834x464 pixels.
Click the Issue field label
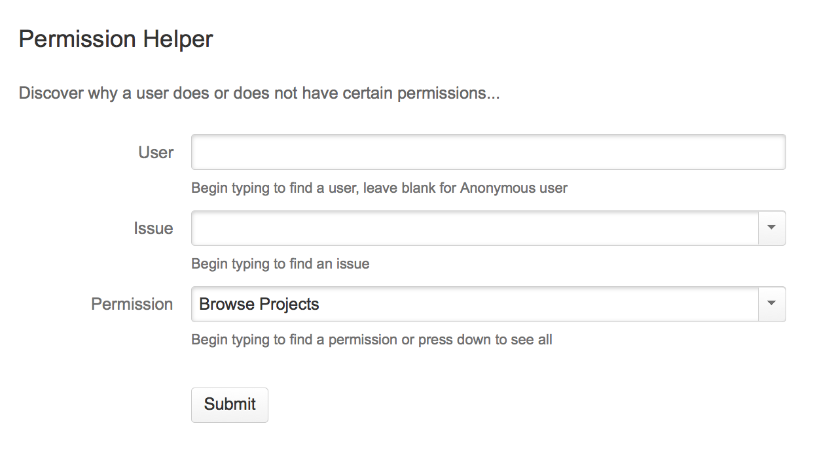153,228
